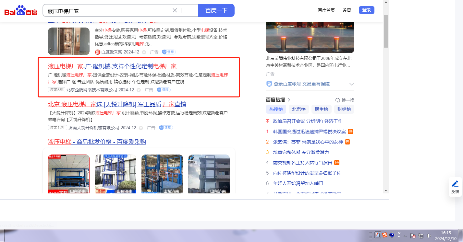
Task: Open the 设置 menu
Action: tap(347, 10)
